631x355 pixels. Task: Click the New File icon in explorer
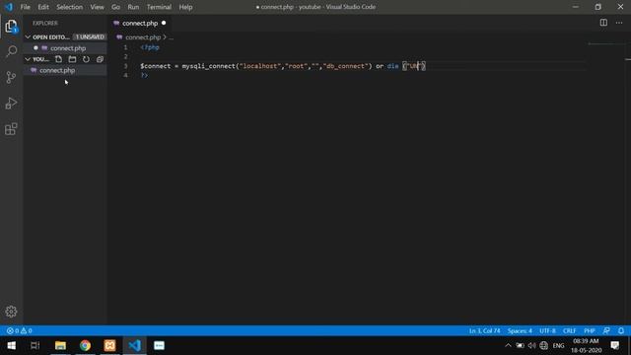[59, 59]
